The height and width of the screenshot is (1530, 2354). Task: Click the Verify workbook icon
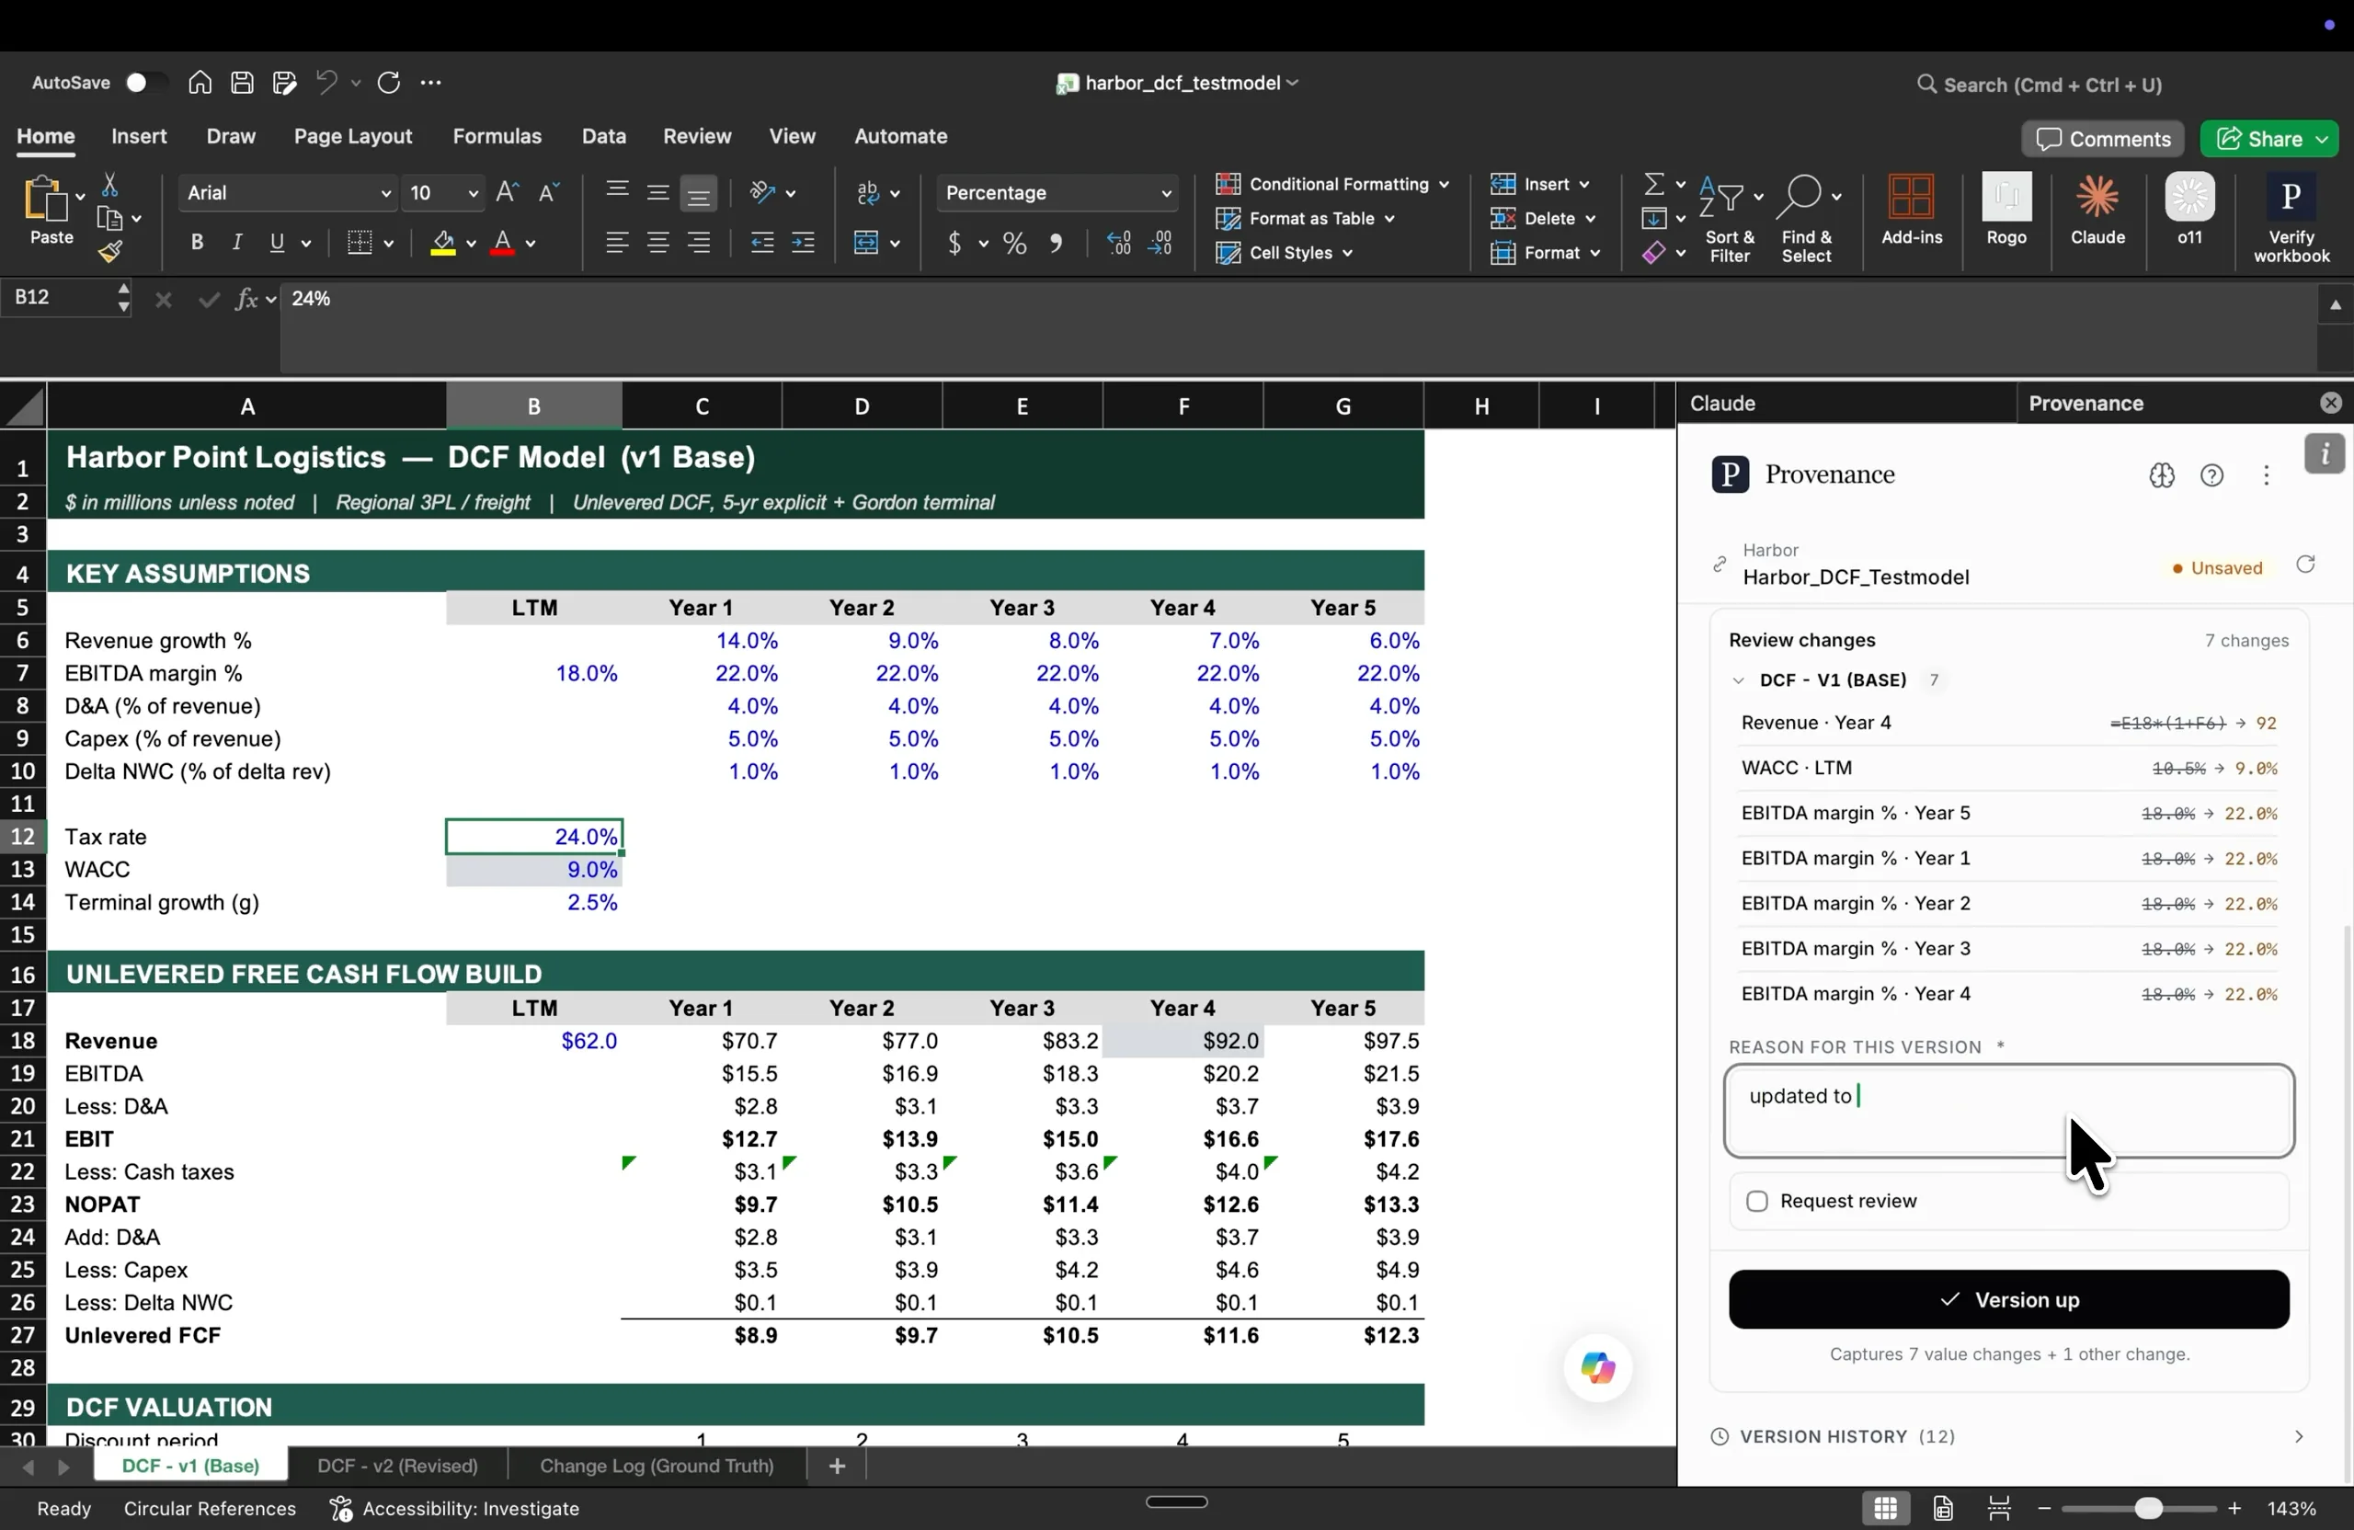2291,219
